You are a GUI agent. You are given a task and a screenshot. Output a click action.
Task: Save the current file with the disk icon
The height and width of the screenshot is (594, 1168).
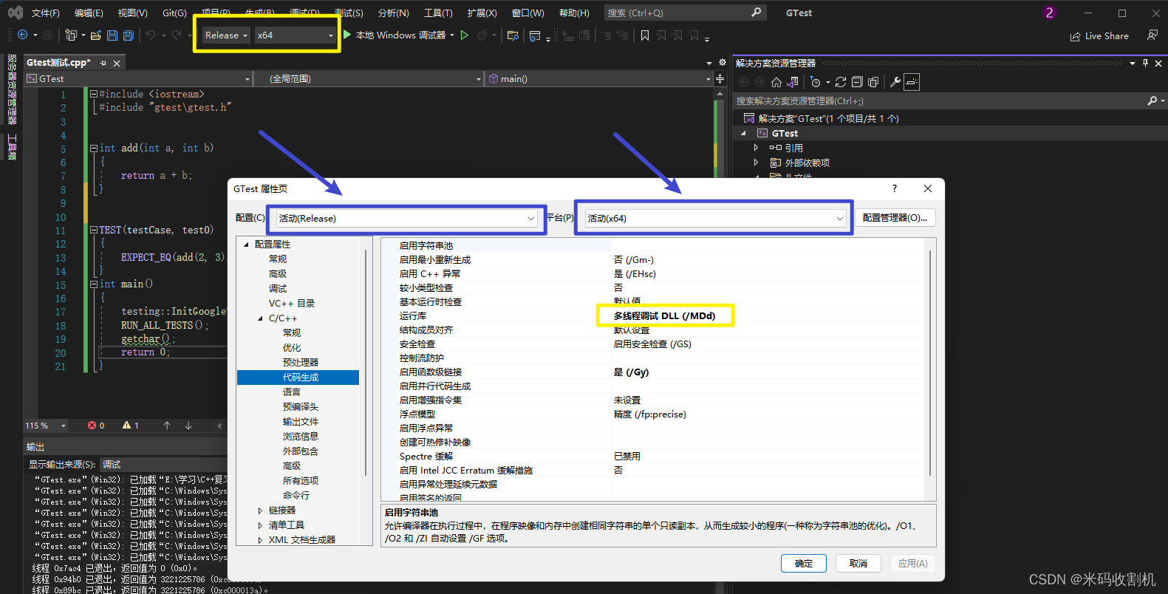112,35
